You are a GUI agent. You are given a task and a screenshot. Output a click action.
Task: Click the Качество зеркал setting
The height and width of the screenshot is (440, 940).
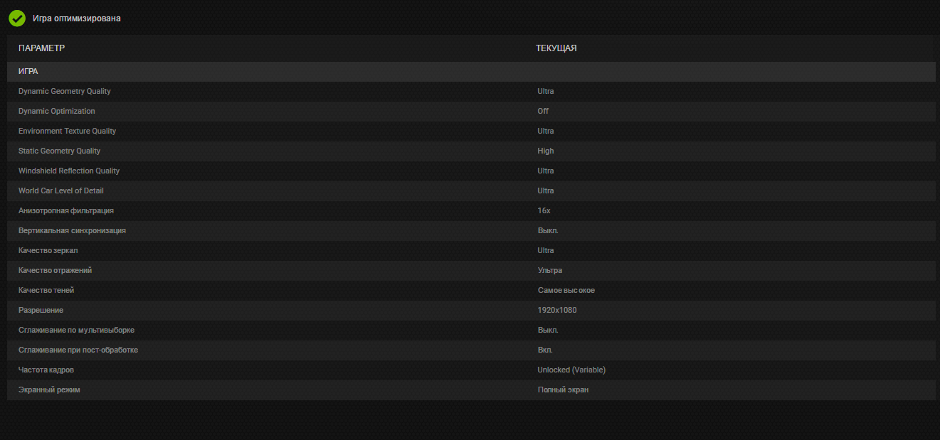click(47, 250)
